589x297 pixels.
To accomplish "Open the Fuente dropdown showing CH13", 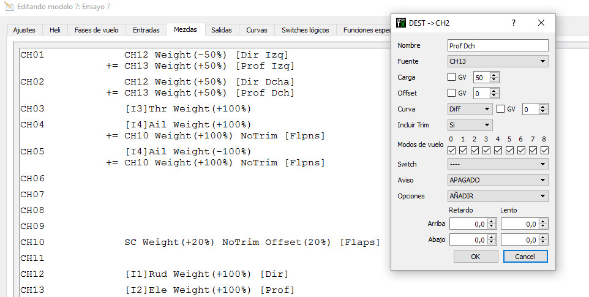I will point(498,61).
